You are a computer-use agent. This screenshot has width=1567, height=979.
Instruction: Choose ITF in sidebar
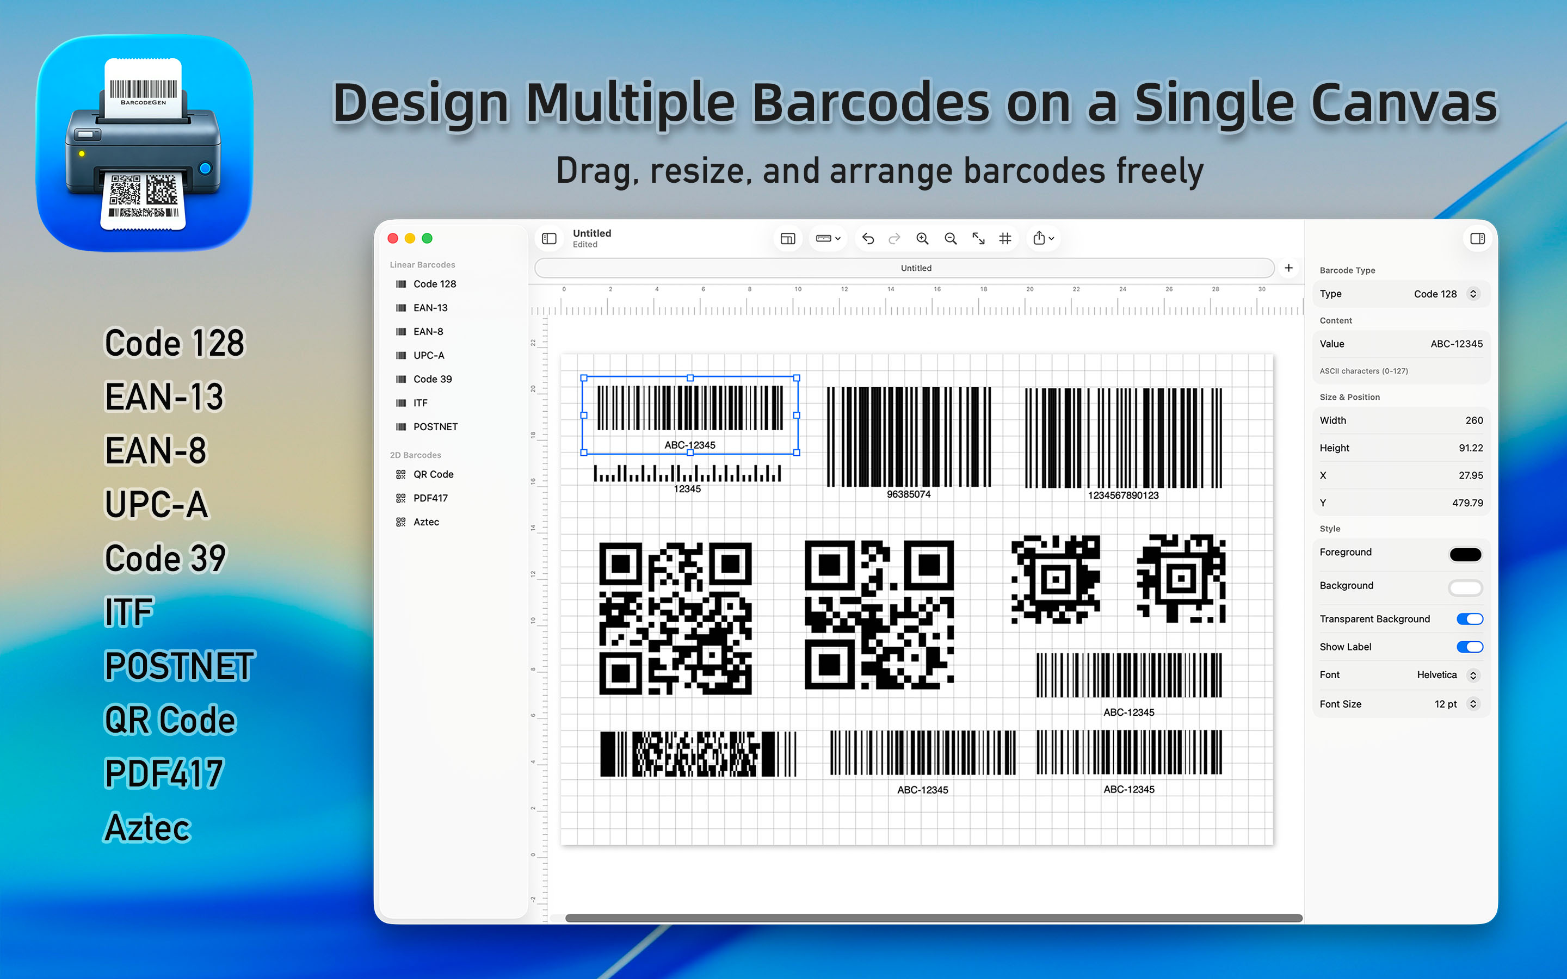(420, 404)
